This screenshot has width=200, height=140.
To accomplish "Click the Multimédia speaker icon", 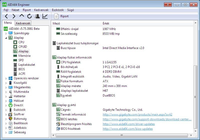I will [x=10, y=92].
